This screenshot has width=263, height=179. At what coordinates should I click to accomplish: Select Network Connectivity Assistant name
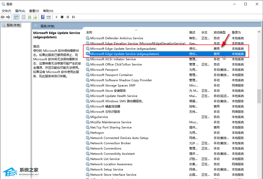pos(112,153)
